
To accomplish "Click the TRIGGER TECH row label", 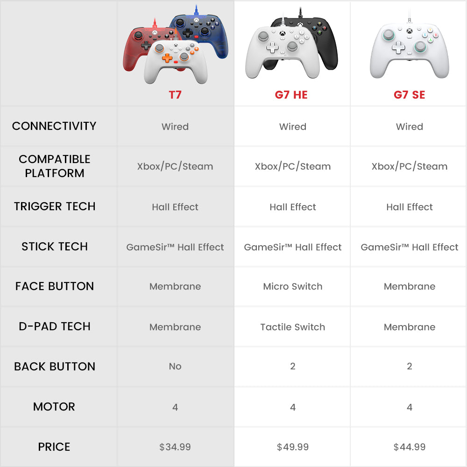I will 55,206.
